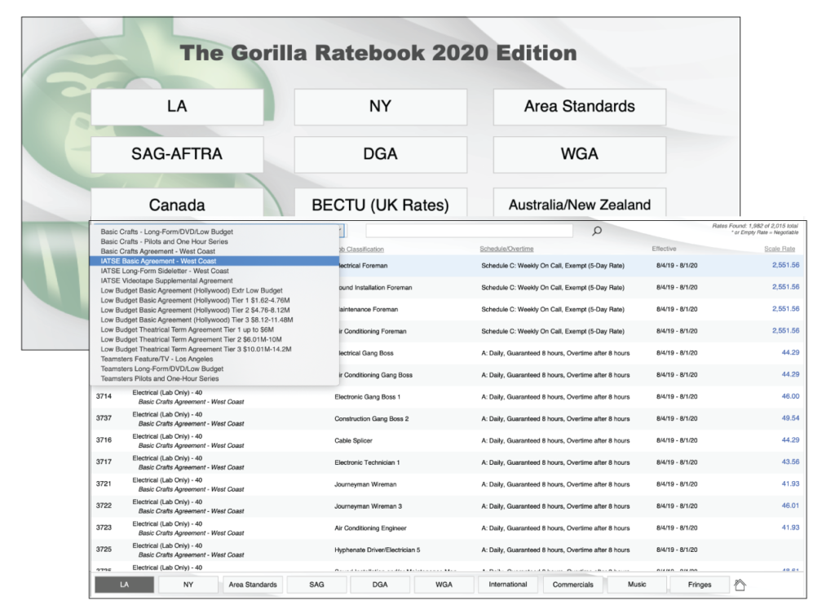835x605 pixels.
Task: Switch to the DGA bottom tab
Action: [380, 585]
